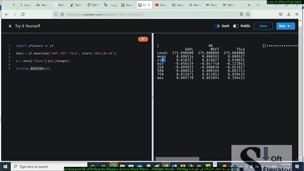Viewport: 304px width, 171px height.
Task: Click AAPL mean value 0.000314
Action: [185, 57]
